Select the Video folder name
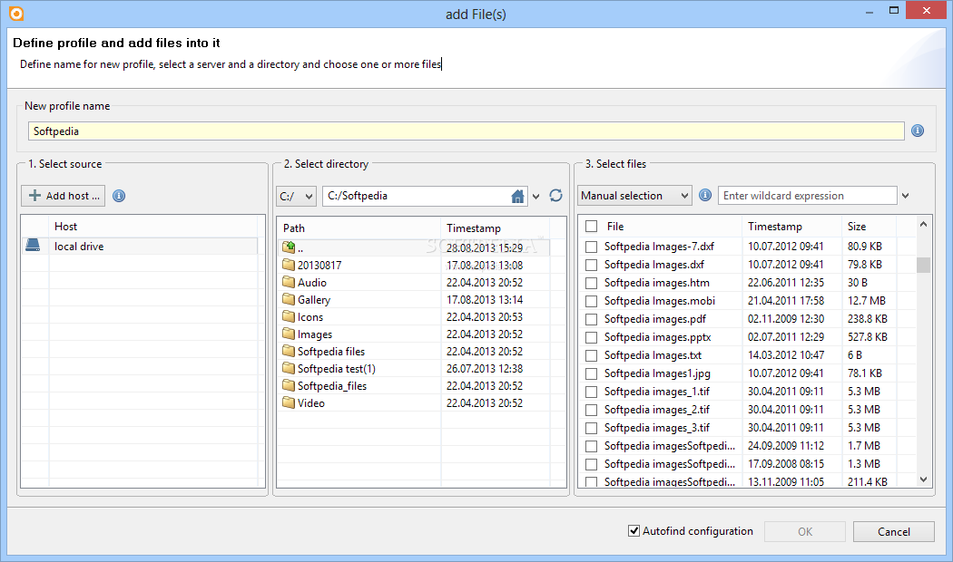 [310, 403]
